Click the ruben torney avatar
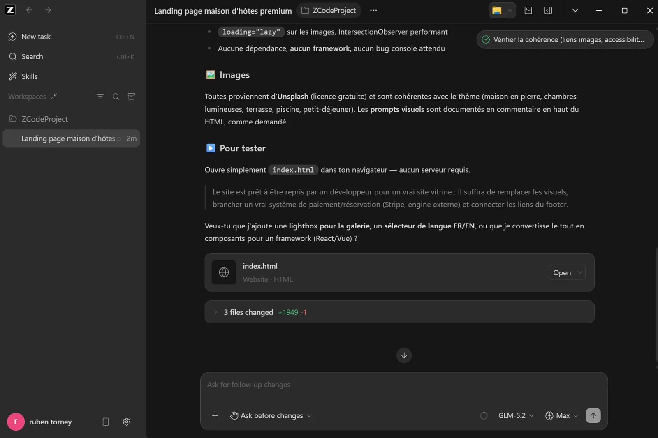The height and width of the screenshot is (438, 658). 16,422
